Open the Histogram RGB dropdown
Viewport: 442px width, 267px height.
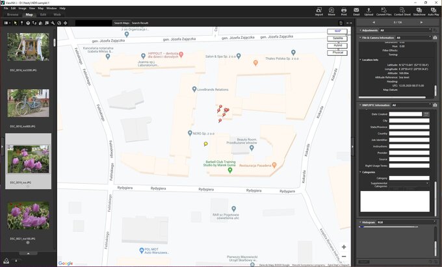406,222
